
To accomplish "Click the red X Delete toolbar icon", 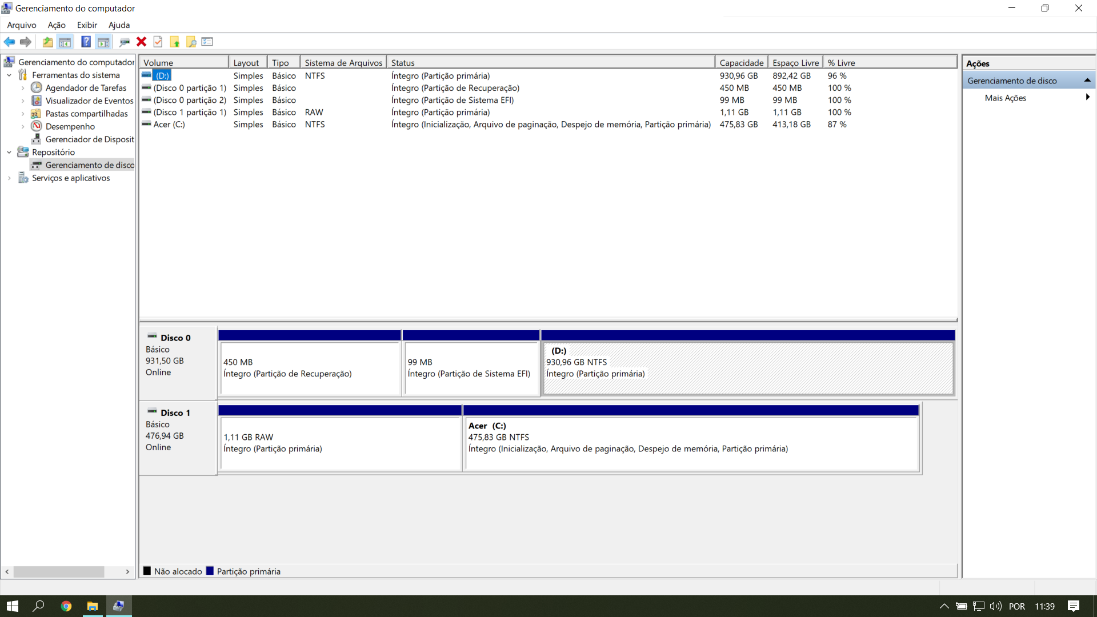I will [x=141, y=42].
